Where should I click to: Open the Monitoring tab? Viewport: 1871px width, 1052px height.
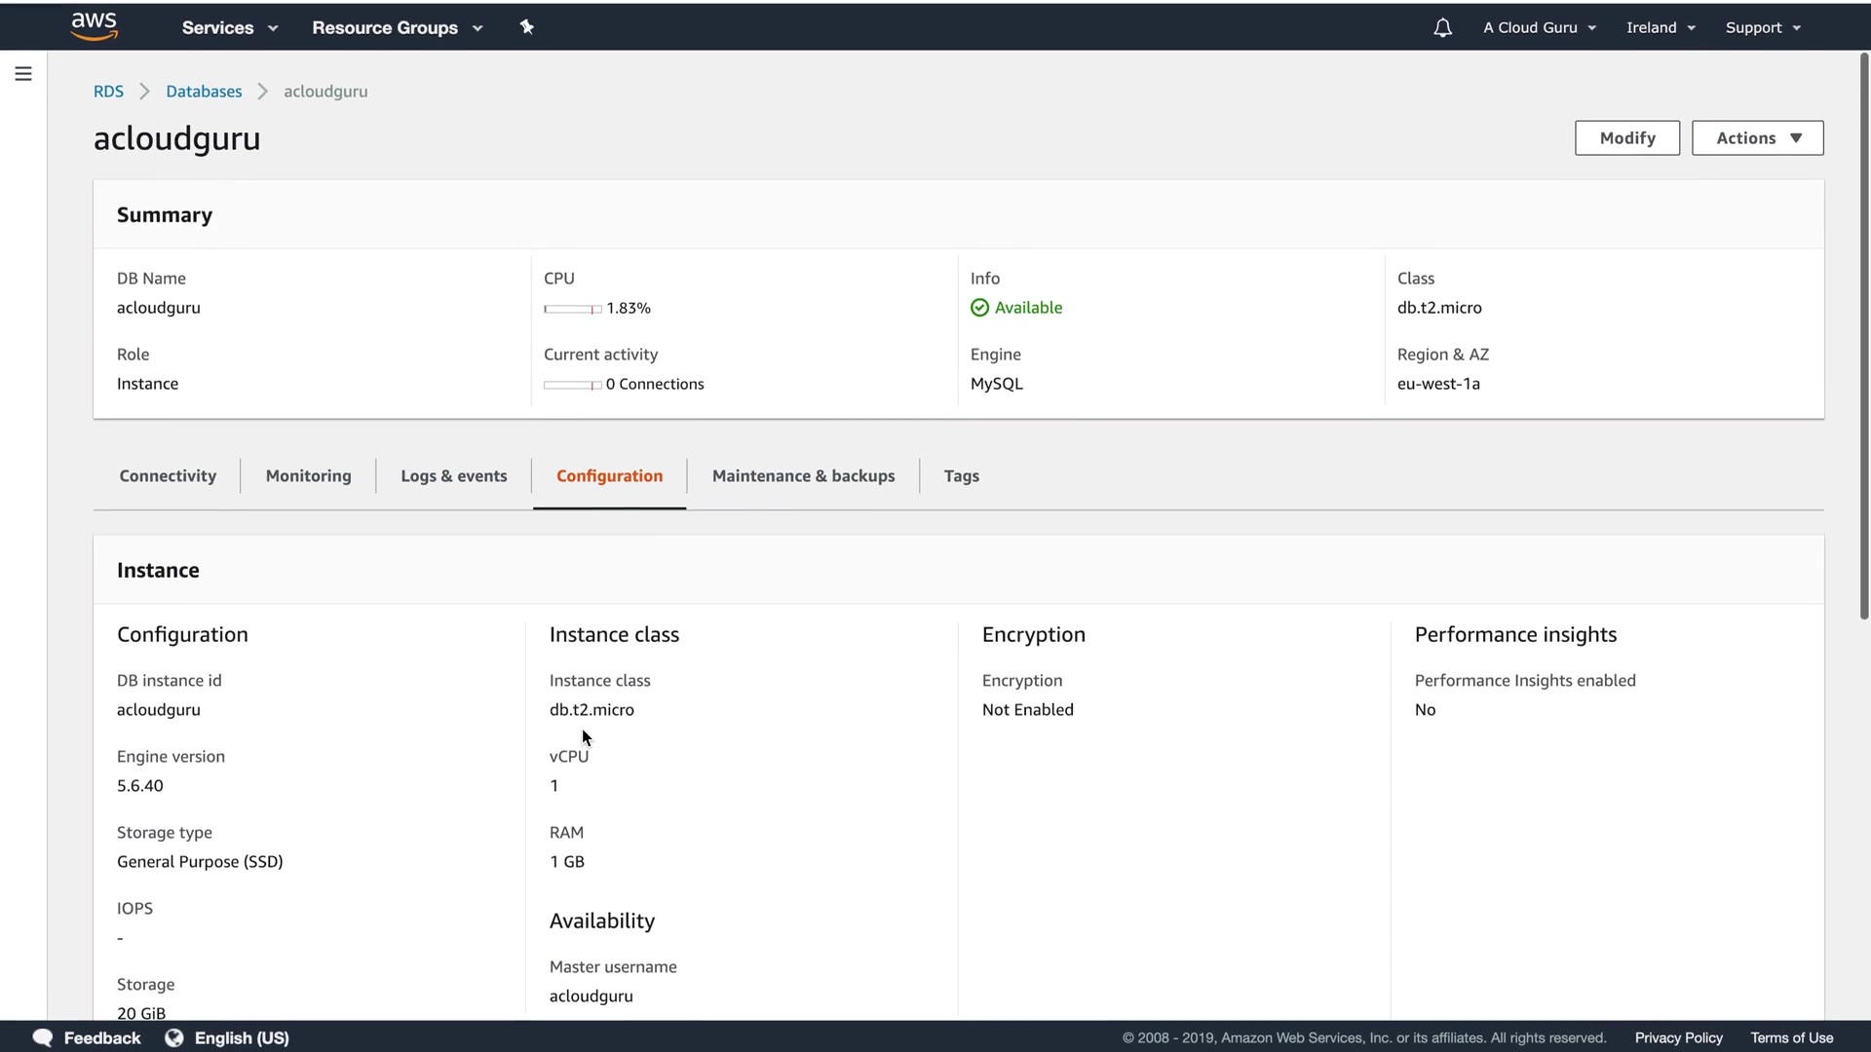click(308, 476)
